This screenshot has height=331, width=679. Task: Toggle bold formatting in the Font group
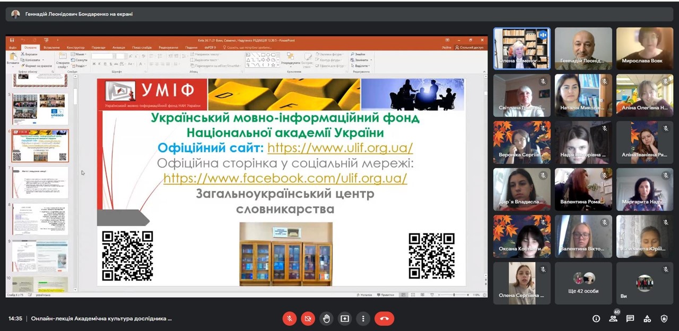coord(94,64)
